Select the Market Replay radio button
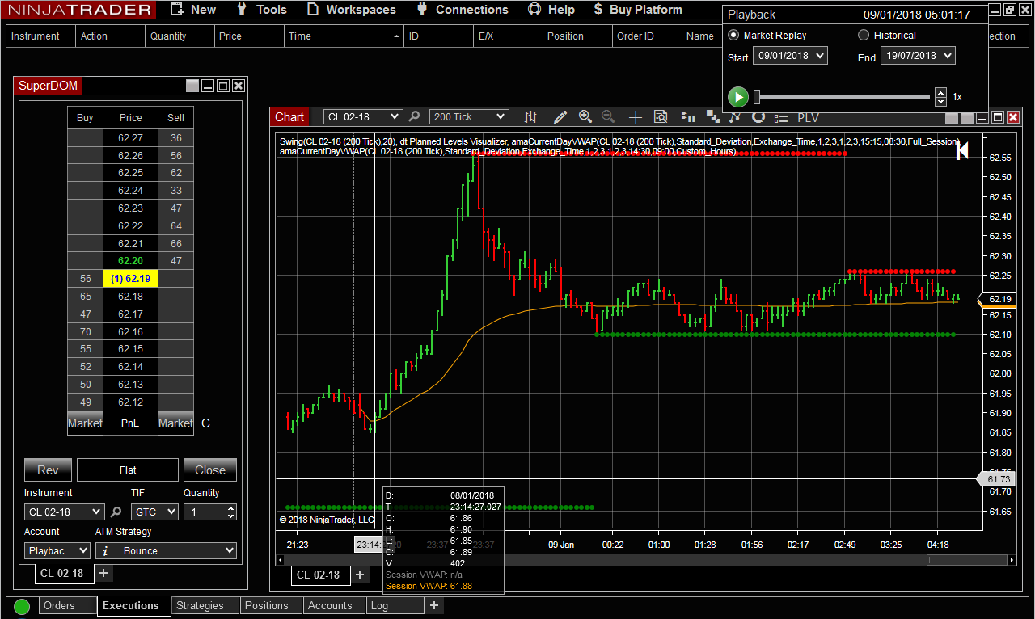 point(733,35)
